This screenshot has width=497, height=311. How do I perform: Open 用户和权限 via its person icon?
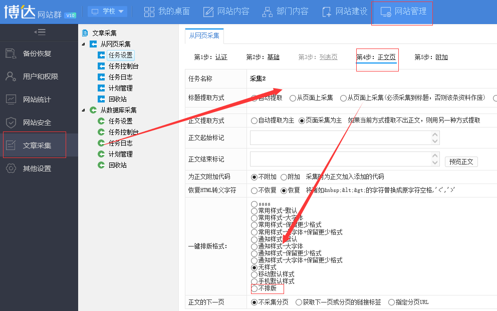click(11, 76)
